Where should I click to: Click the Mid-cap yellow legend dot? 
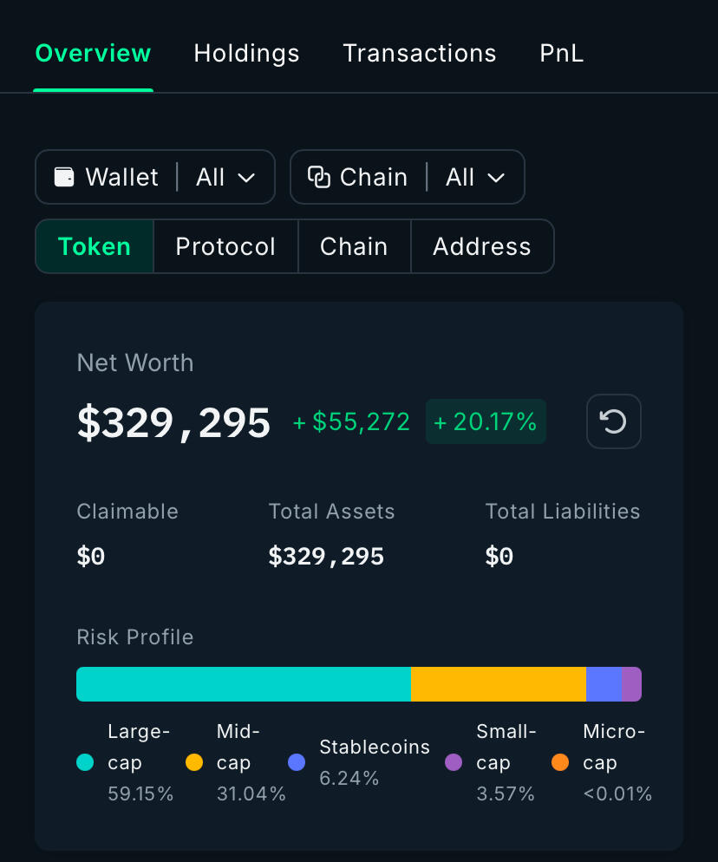pos(194,762)
